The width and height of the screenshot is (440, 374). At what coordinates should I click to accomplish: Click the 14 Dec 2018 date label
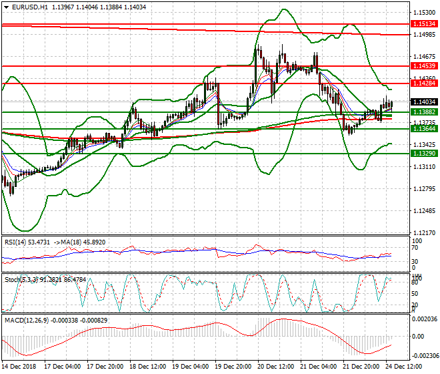tap(19, 367)
